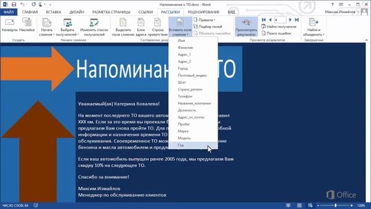Toggle Просмотреть результаты preview

[246, 27]
